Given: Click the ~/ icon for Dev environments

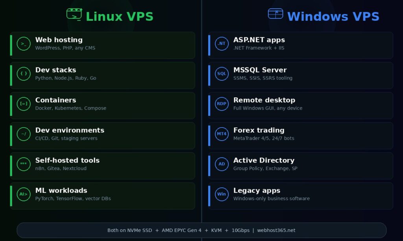Looking at the screenshot, I should click(24, 134).
